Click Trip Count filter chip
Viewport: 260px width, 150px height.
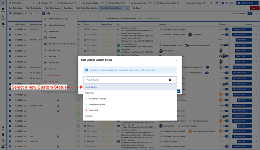pyautogui.click(x=136, y=8)
